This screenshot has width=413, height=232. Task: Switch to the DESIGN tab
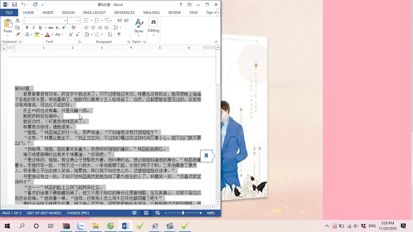(68, 13)
